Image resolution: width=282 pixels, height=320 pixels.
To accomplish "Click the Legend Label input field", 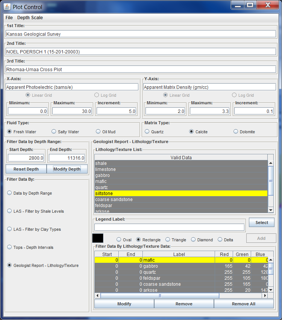I will pos(169,227).
